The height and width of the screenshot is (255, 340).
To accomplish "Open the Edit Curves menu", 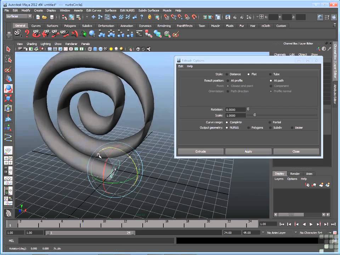I will (x=93, y=10).
